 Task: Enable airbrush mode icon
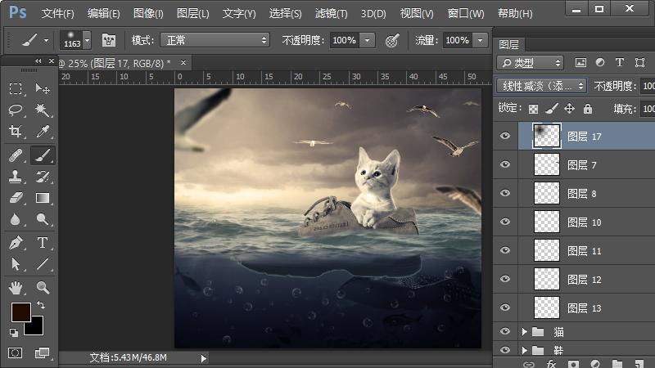click(x=392, y=40)
